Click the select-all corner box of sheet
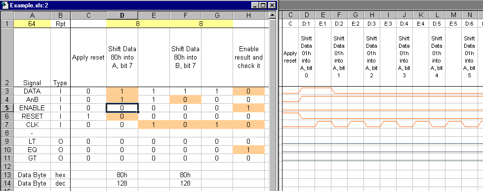Image resolution: width=483 pixels, height=191 pixels. coord(7,15)
